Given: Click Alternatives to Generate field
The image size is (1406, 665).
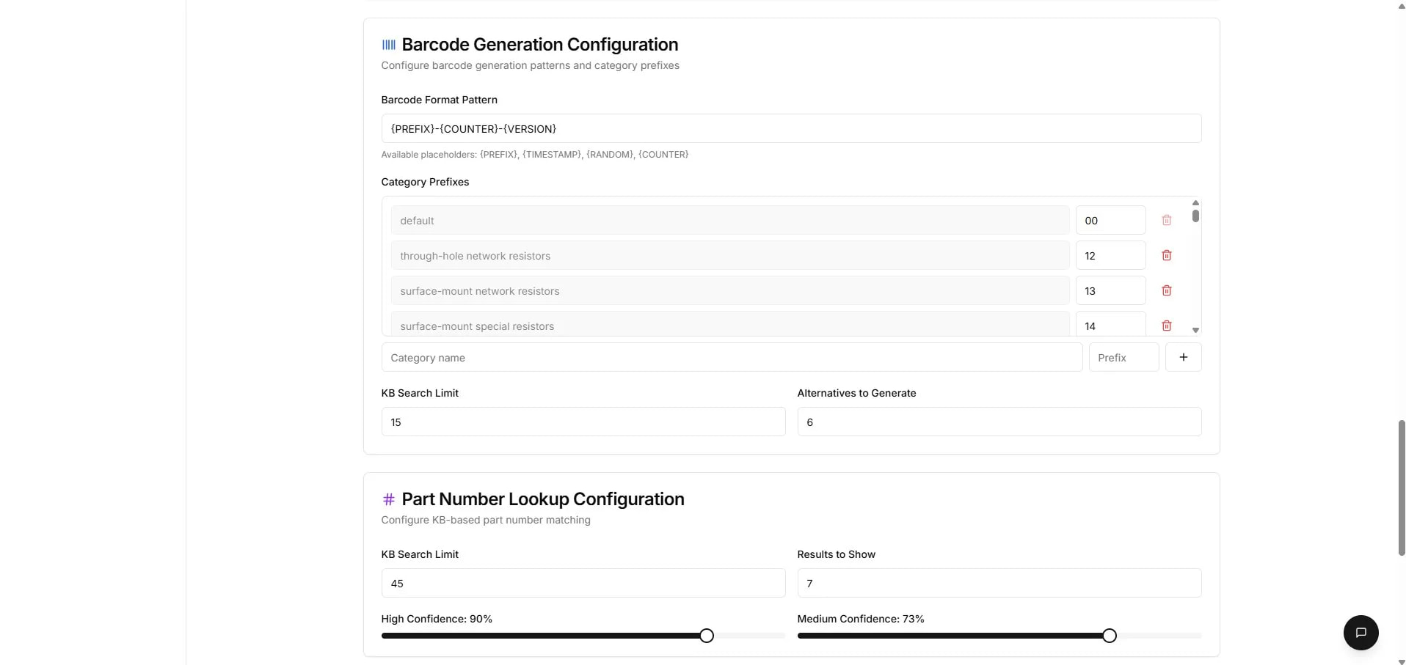Looking at the screenshot, I should tap(999, 422).
